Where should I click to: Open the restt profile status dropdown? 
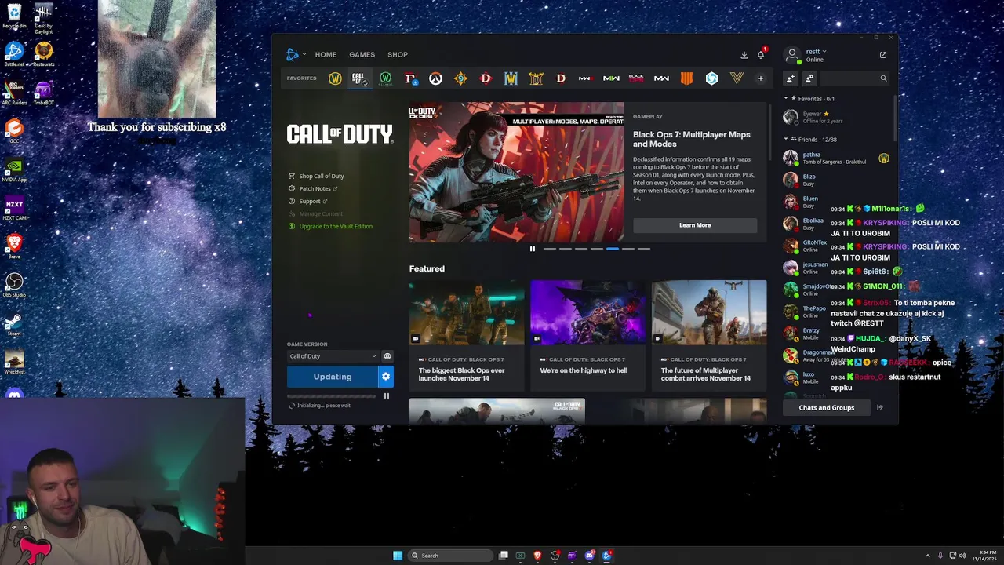(x=817, y=52)
